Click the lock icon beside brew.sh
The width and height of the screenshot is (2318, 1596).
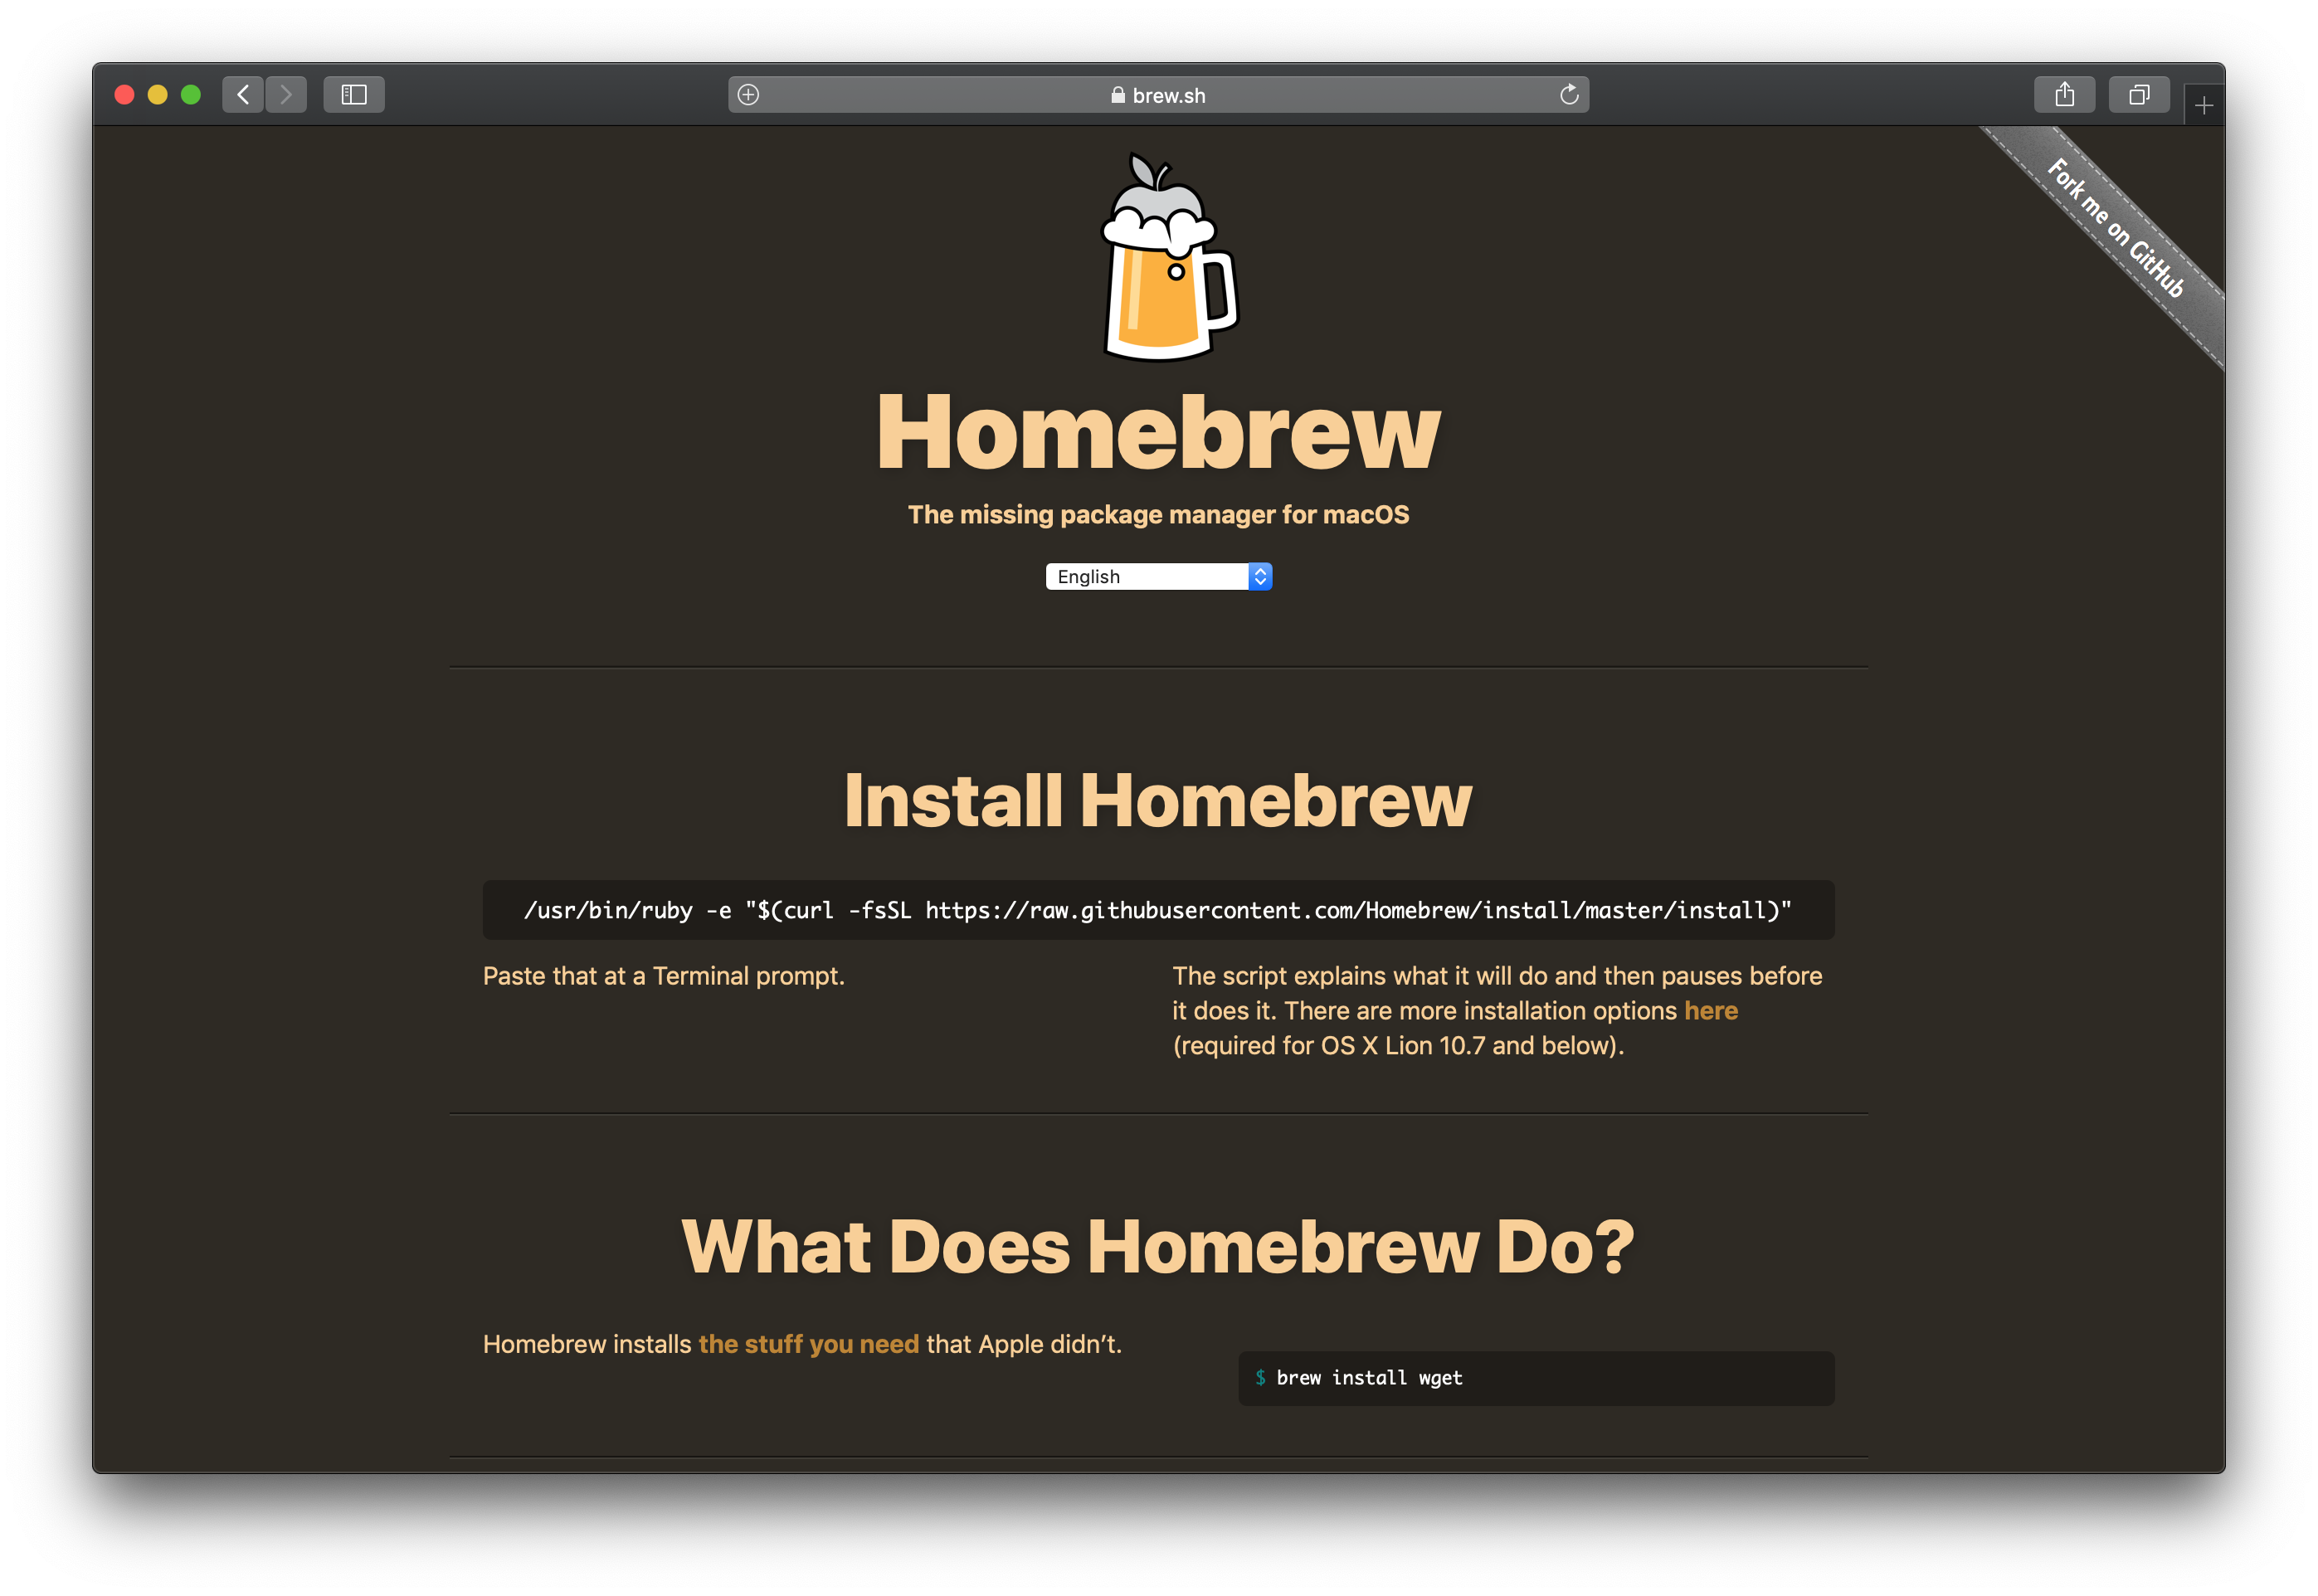(x=1118, y=95)
